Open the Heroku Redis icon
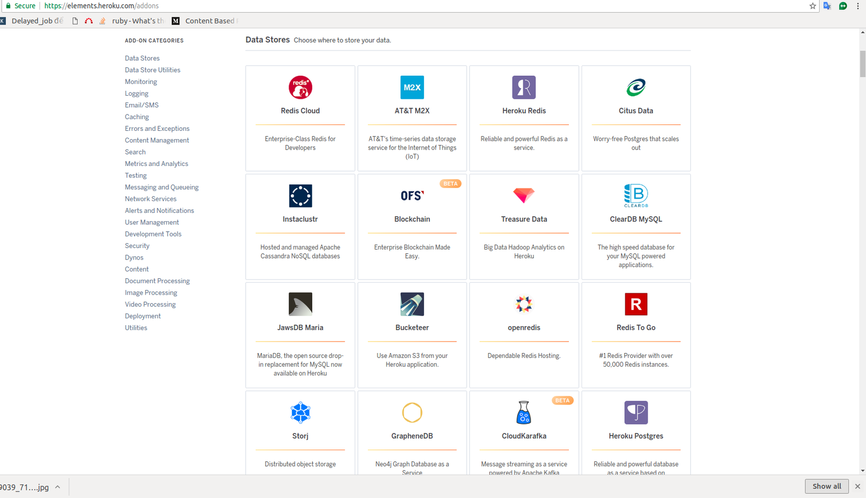Image resolution: width=866 pixels, height=498 pixels. tap(524, 87)
